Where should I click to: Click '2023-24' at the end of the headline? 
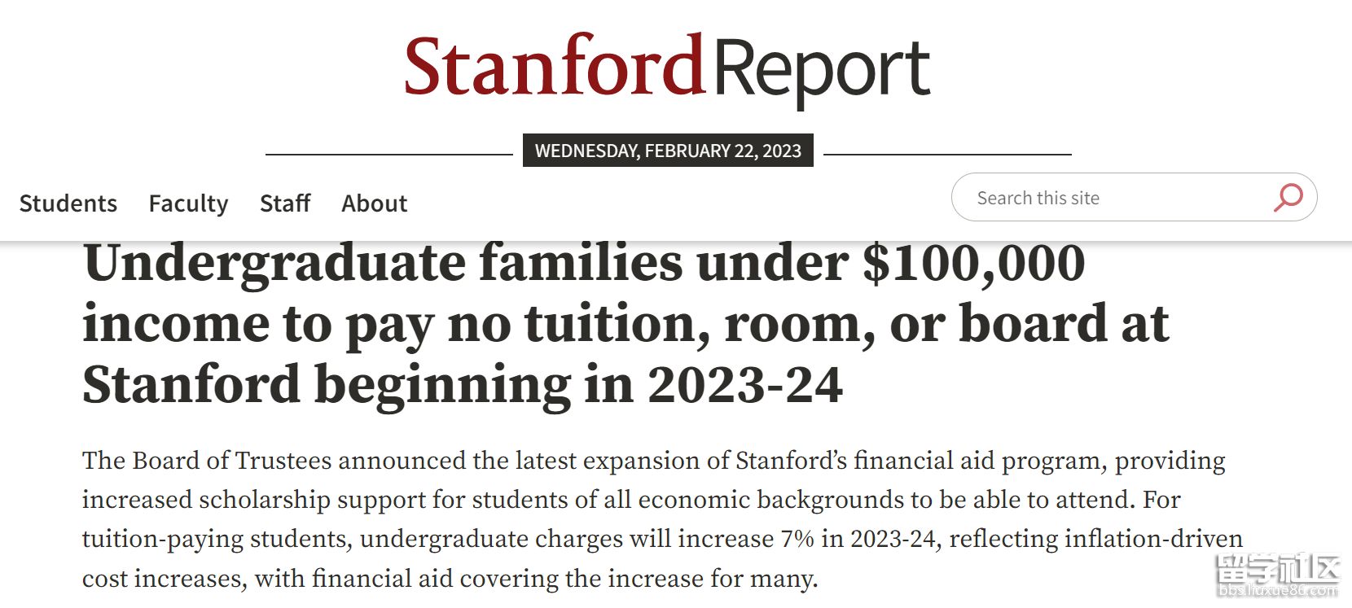click(745, 385)
